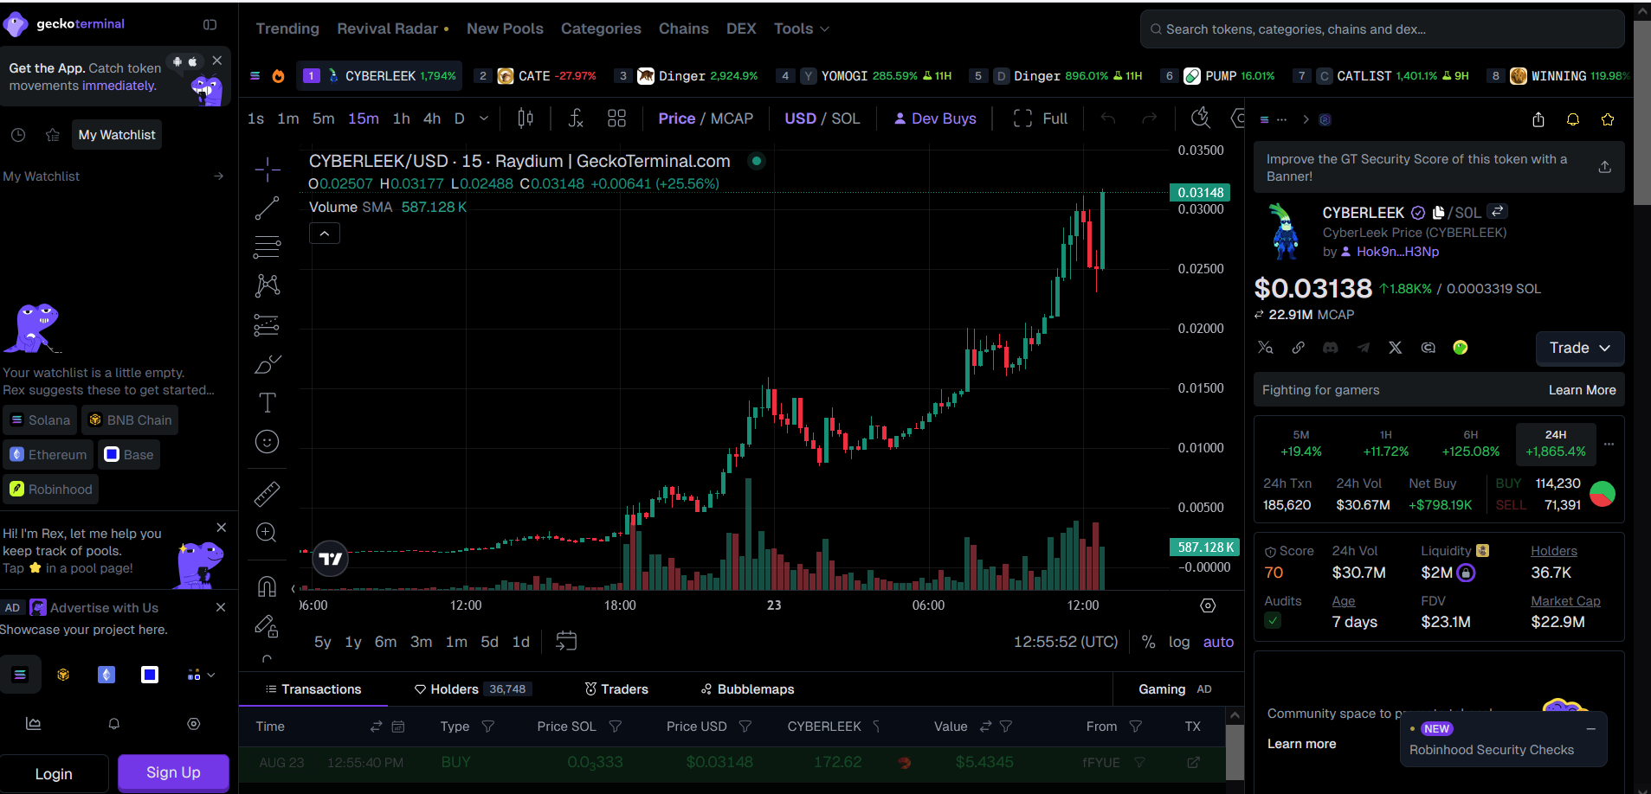
Task: Set a price alert with the yellow bell
Action: point(1573,120)
